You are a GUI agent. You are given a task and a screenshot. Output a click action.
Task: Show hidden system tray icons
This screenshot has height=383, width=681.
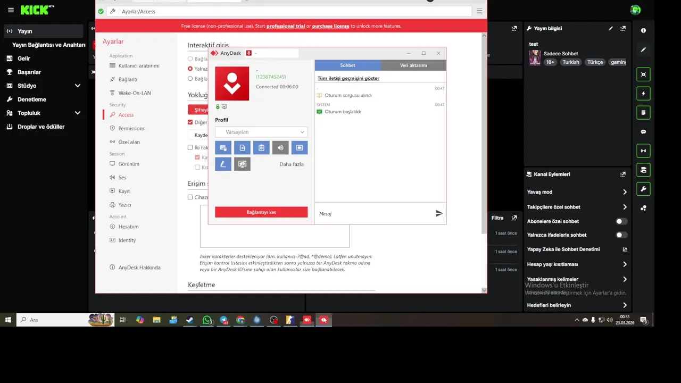(577, 320)
